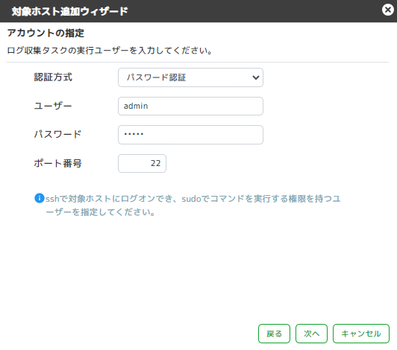Click the 認証方式 label

[53, 77]
